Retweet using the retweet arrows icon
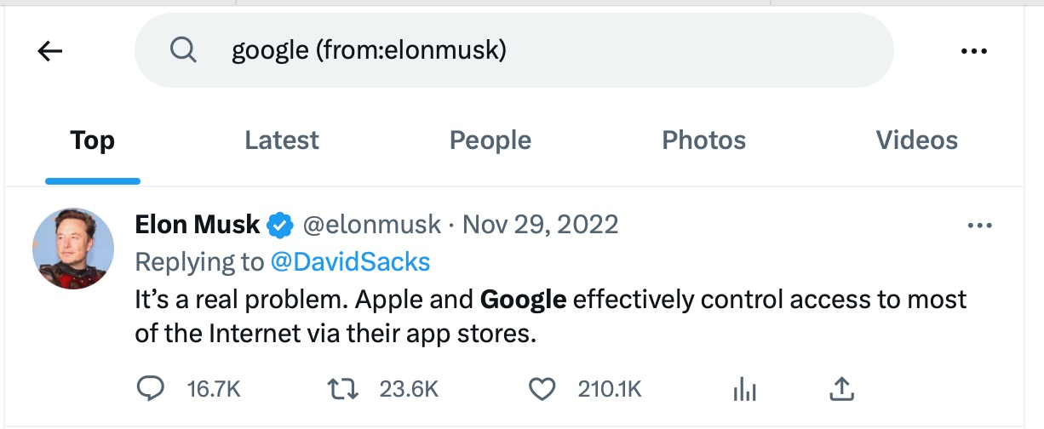The image size is (1044, 429). pos(341,390)
